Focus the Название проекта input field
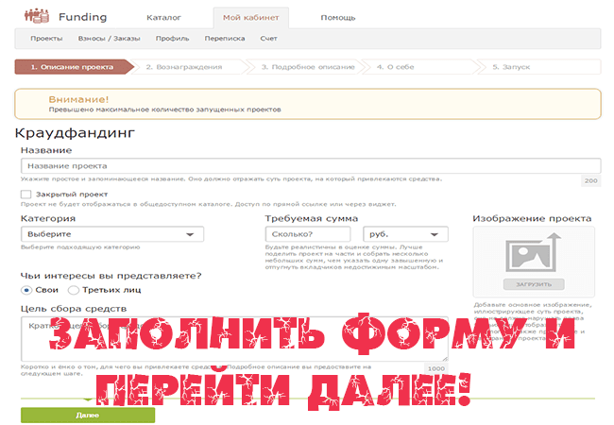The height and width of the screenshot is (425, 614). coord(311,166)
